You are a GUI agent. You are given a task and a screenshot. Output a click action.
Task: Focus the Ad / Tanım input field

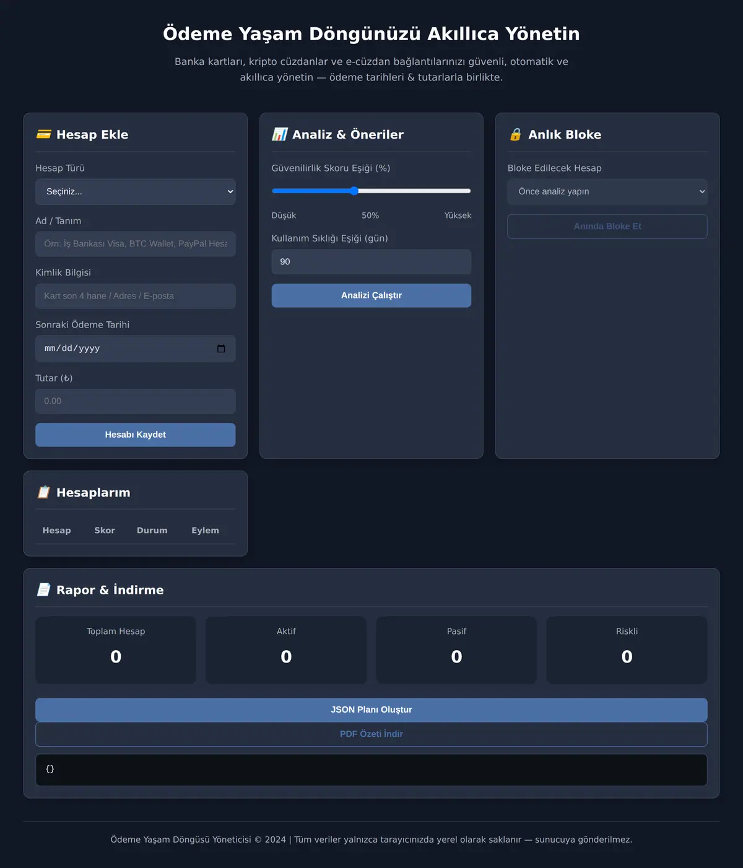pos(136,244)
